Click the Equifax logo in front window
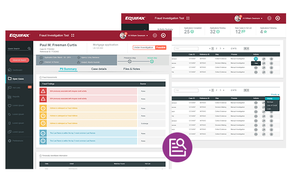Screen dimensions: 292x179 pyautogui.click(x=20, y=35)
